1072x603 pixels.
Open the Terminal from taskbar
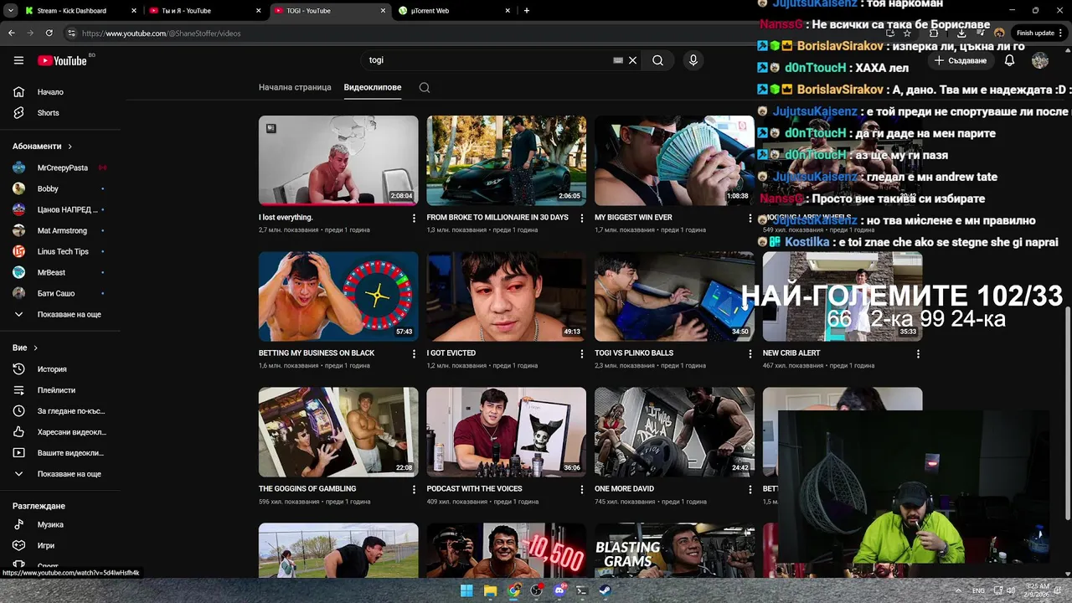click(x=582, y=590)
